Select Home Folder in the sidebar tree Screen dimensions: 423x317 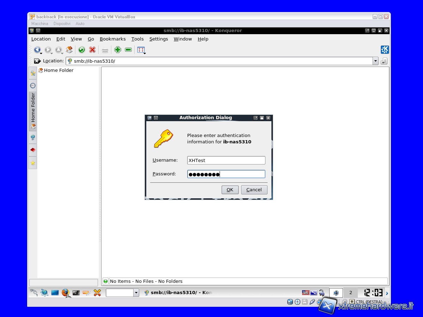click(59, 70)
